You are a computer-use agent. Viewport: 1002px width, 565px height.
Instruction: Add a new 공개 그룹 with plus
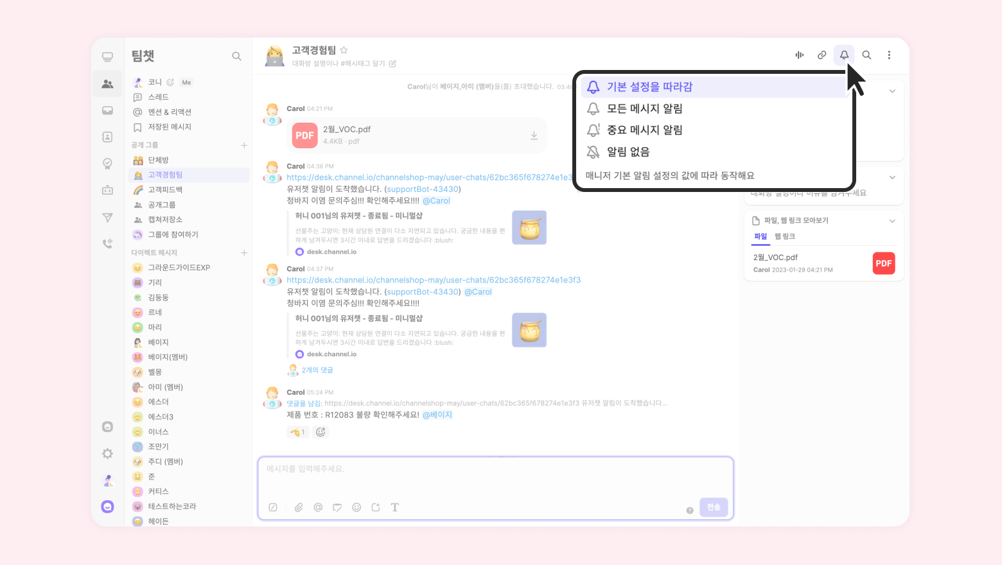pyautogui.click(x=244, y=145)
